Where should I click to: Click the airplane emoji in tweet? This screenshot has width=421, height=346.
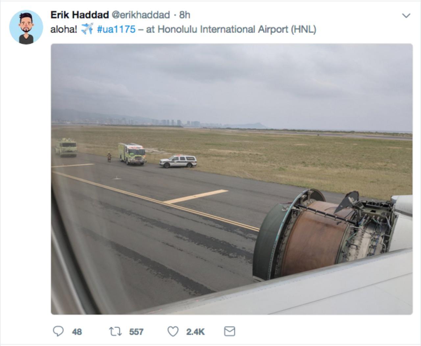(x=87, y=29)
